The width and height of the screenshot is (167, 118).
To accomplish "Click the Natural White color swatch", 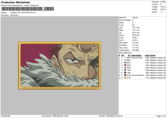I will pyautogui.click(x=125, y=58).
